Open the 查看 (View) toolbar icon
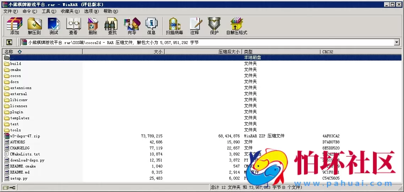This screenshot has height=192, width=404. [x=73, y=26]
